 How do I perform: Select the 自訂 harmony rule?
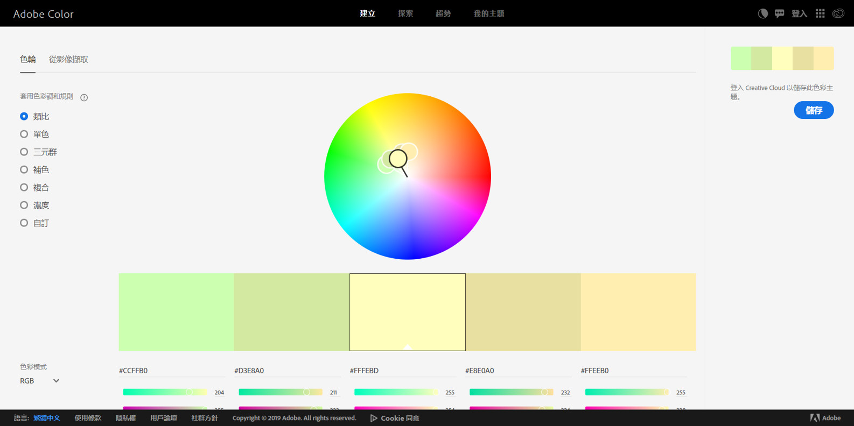click(35, 223)
